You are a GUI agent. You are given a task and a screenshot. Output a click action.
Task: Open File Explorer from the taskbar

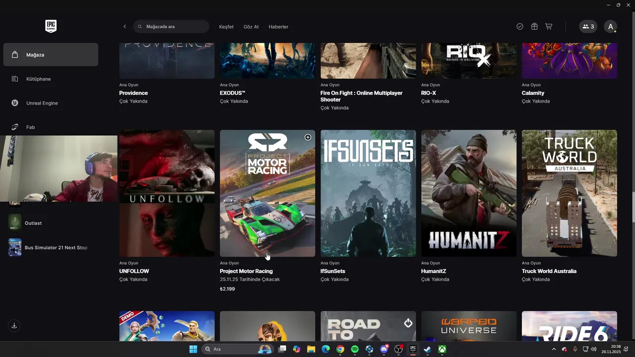[x=311, y=349]
